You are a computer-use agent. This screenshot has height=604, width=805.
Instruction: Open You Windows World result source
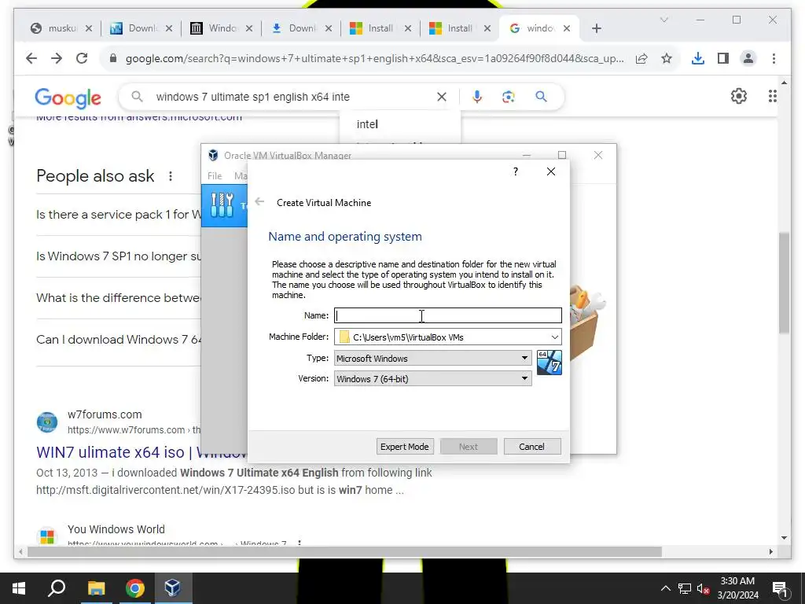click(116, 529)
